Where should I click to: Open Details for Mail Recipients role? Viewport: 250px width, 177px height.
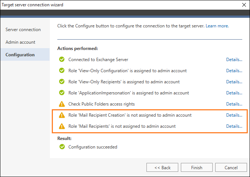(234, 126)
